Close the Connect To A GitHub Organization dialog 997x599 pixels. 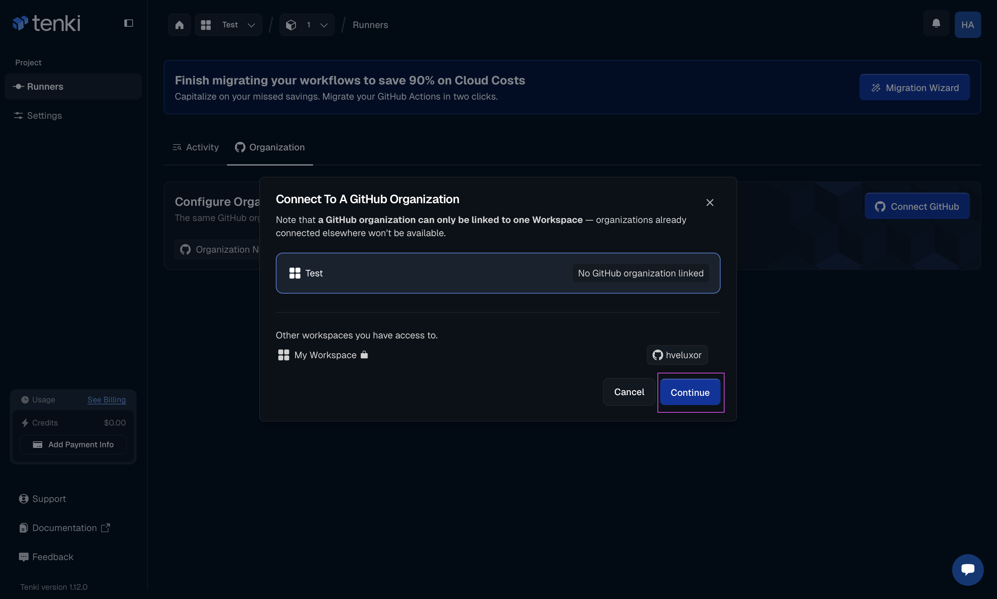coord(710,202)
